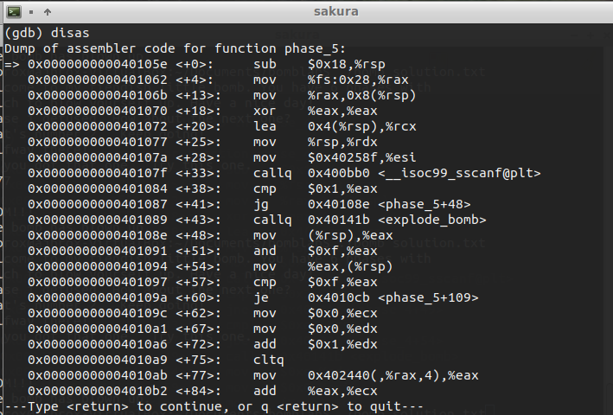Click the 'xor' instruction at <+18>
The height and width of the screenshot is (415, 613).
265,111
